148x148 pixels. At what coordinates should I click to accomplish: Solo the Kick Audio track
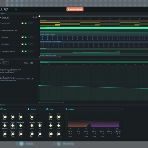[x=32, y=37]
